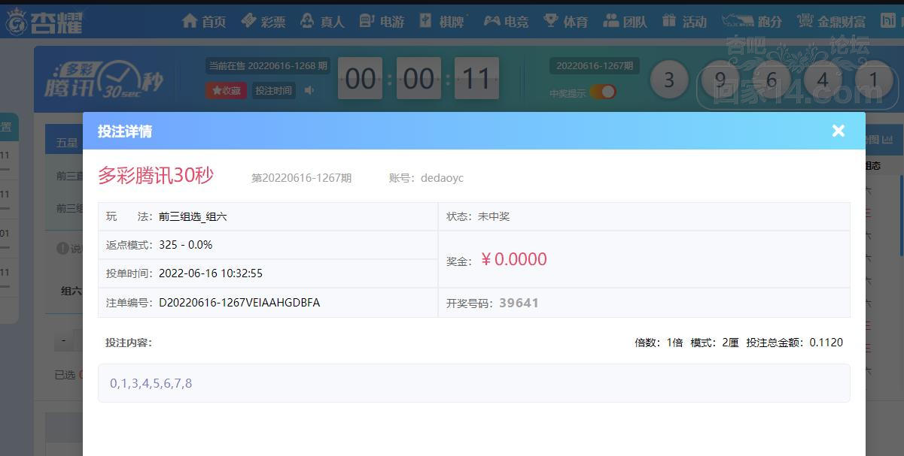The image size is (904, 456).
Task: Click the 投注详情 dialog title
Action: point(124,131)
